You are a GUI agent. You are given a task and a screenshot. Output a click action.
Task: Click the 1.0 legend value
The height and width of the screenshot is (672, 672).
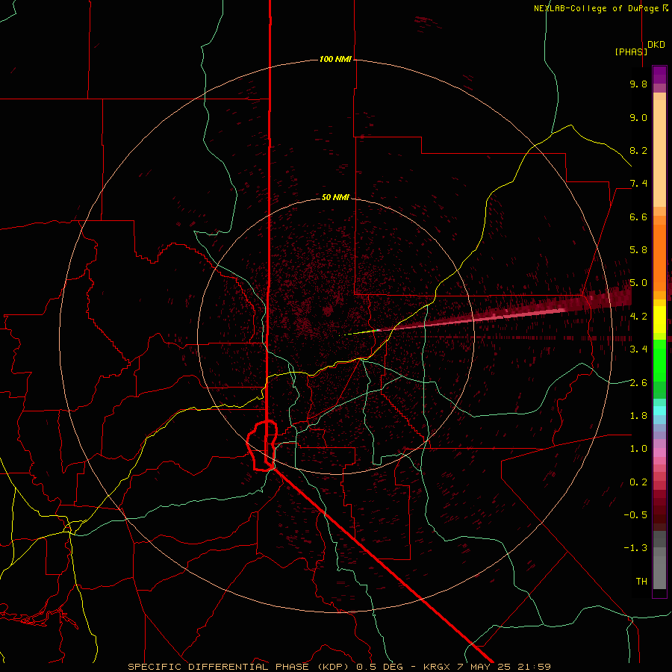click(638, 449)
